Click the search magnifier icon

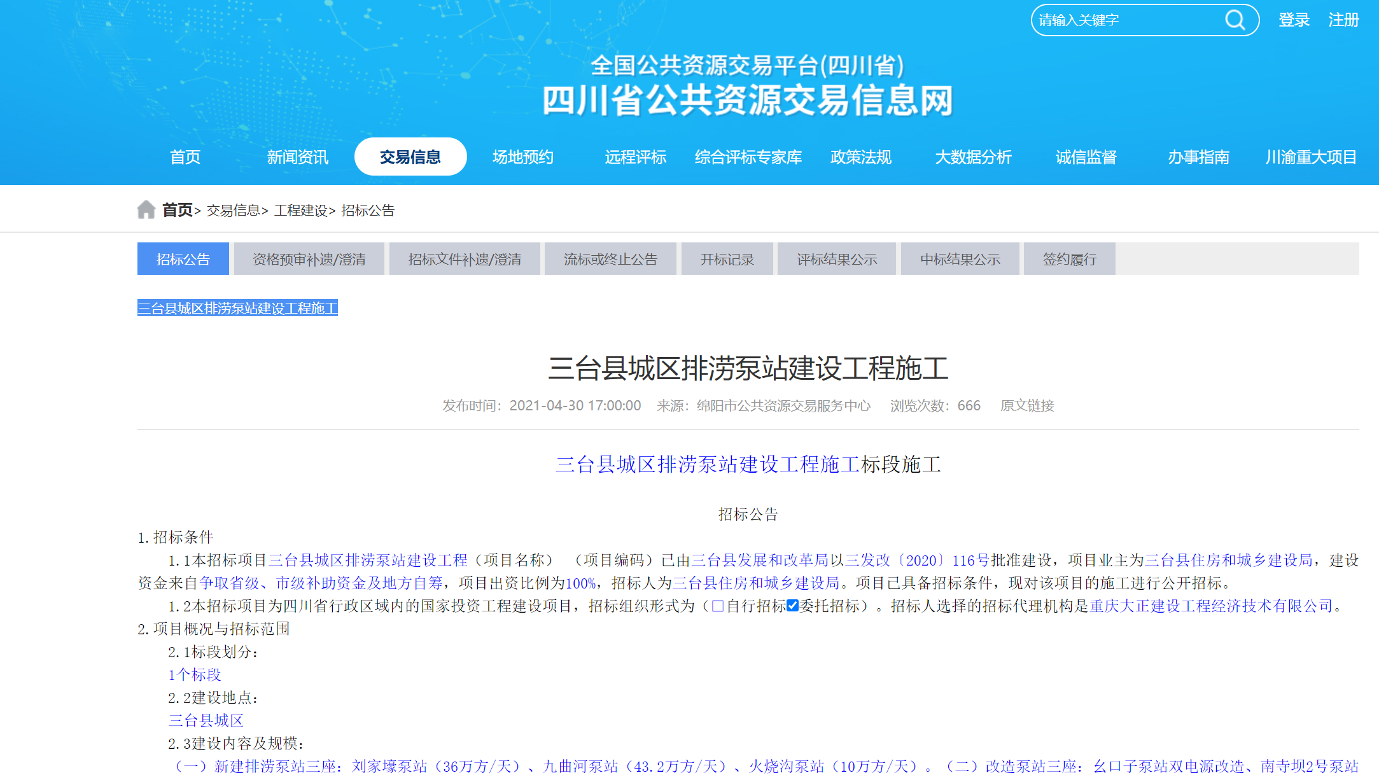[x=1235, y=20]
